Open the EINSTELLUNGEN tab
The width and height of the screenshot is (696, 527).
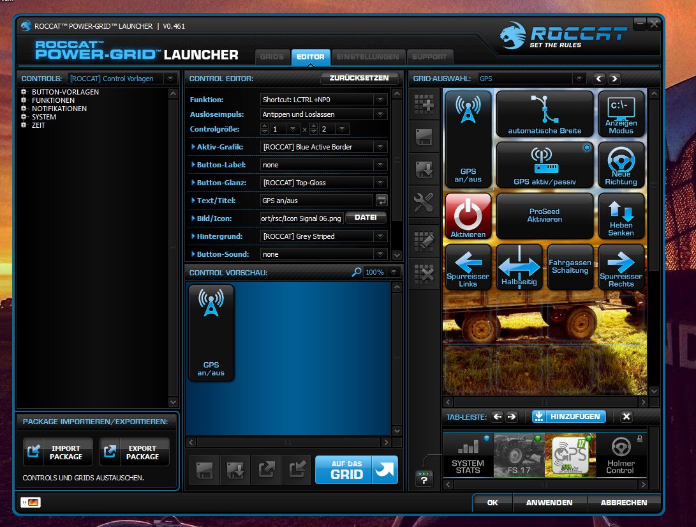click(368, 57)
